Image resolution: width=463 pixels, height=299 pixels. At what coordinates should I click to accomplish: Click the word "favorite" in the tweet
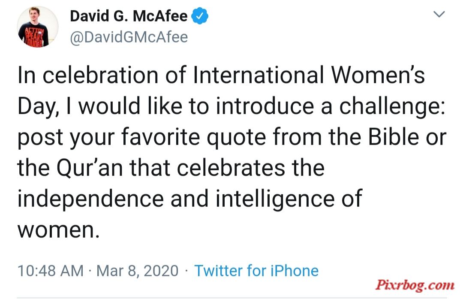161,137
